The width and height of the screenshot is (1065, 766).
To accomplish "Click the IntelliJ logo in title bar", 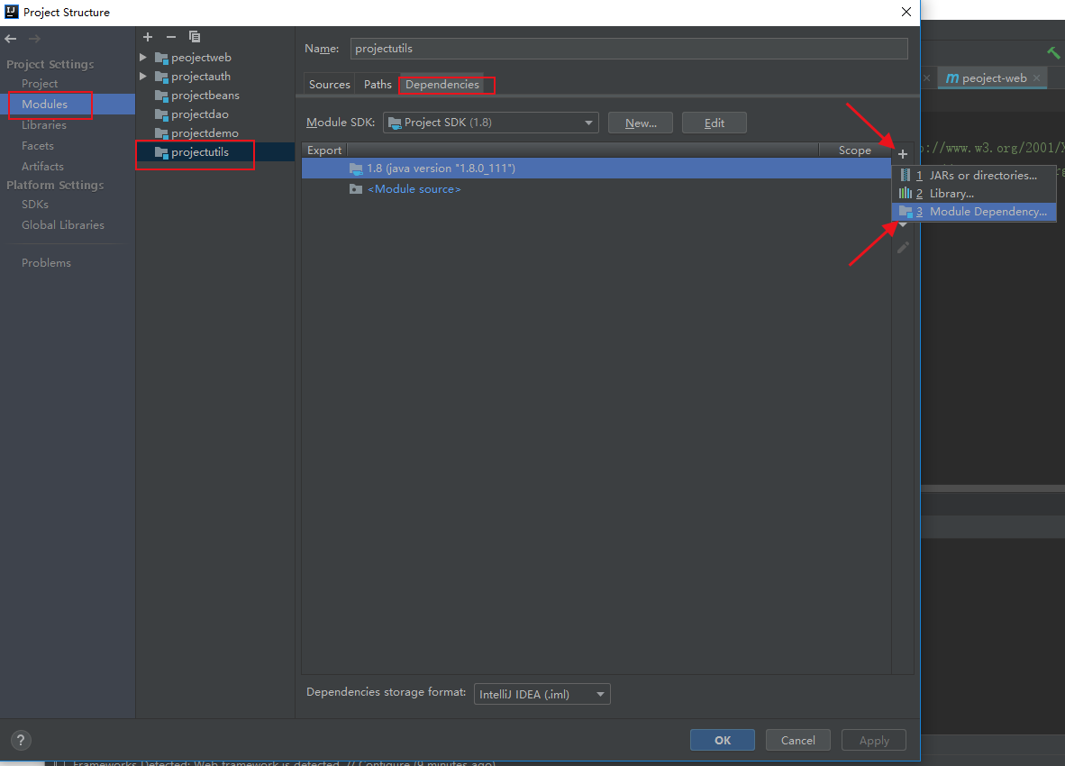I will (12, 12).
